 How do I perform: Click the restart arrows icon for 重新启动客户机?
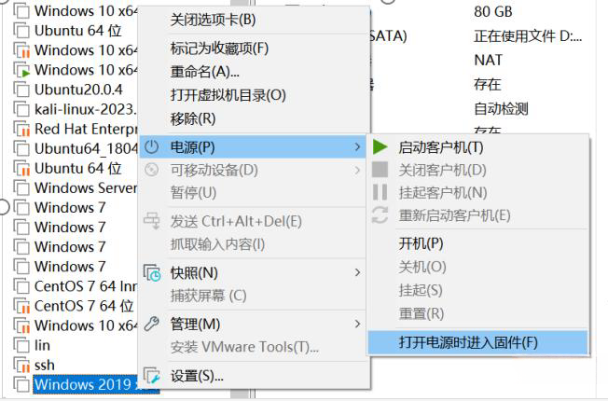pos(380,214)
